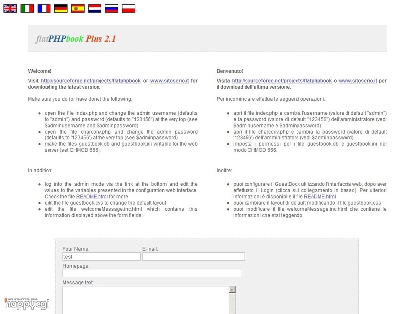
Task: Choose the French flag language
Action: coord(44,8)
